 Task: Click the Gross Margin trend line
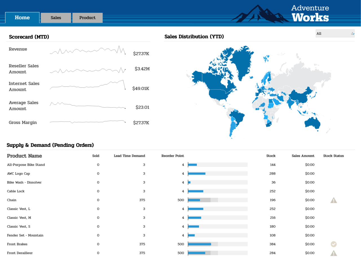pyautogui.click(x=87, y=122)
